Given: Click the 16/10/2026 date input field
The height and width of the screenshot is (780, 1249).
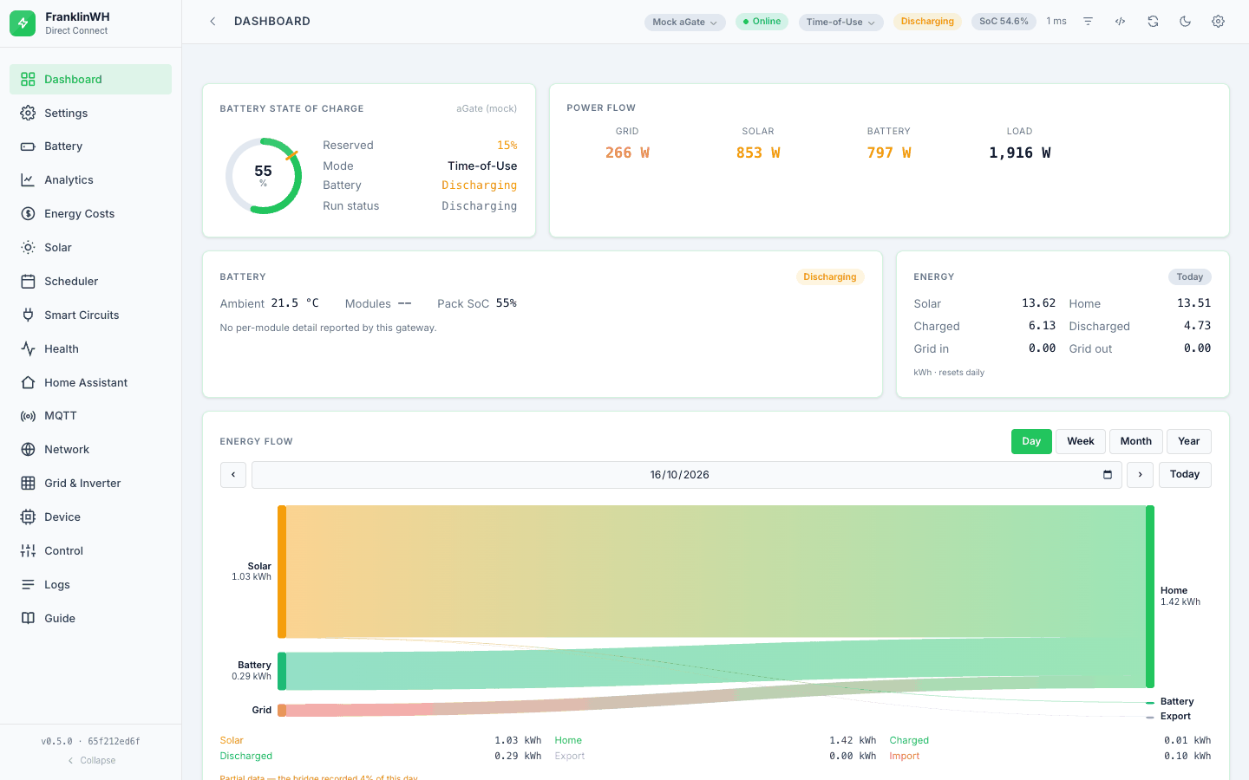Looking at the screenshot, I should pos(686,475).
